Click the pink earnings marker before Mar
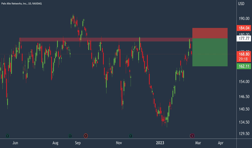Viewport: 252px width, 148px height. coord(192,136)
